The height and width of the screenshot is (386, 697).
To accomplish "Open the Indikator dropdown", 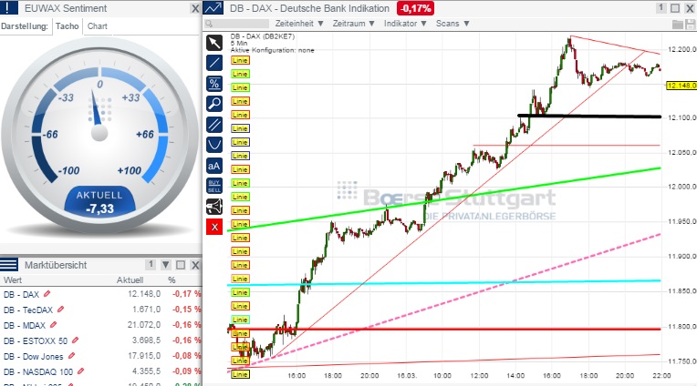I will click(x=405, y=24).
